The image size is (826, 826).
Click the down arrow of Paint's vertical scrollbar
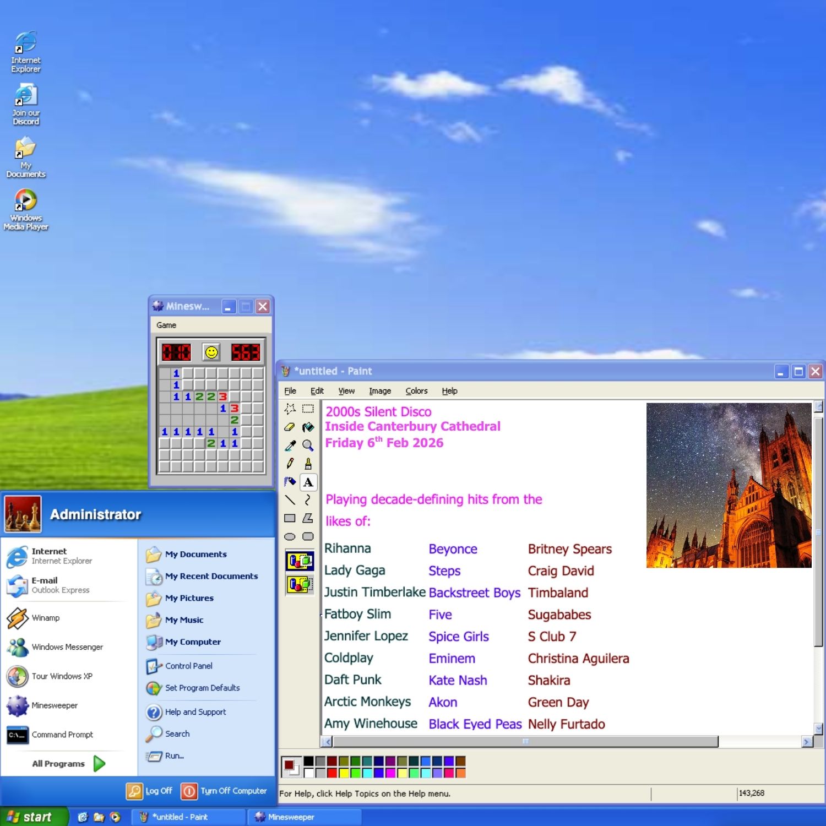(x=819, y=729)
